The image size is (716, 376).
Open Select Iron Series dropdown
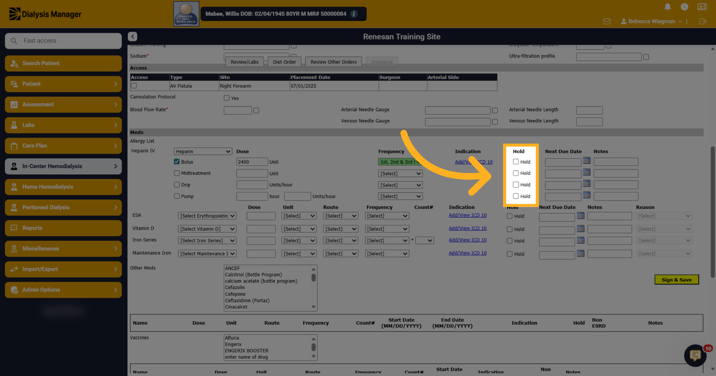pyautogui.click(x=207, y=240)
